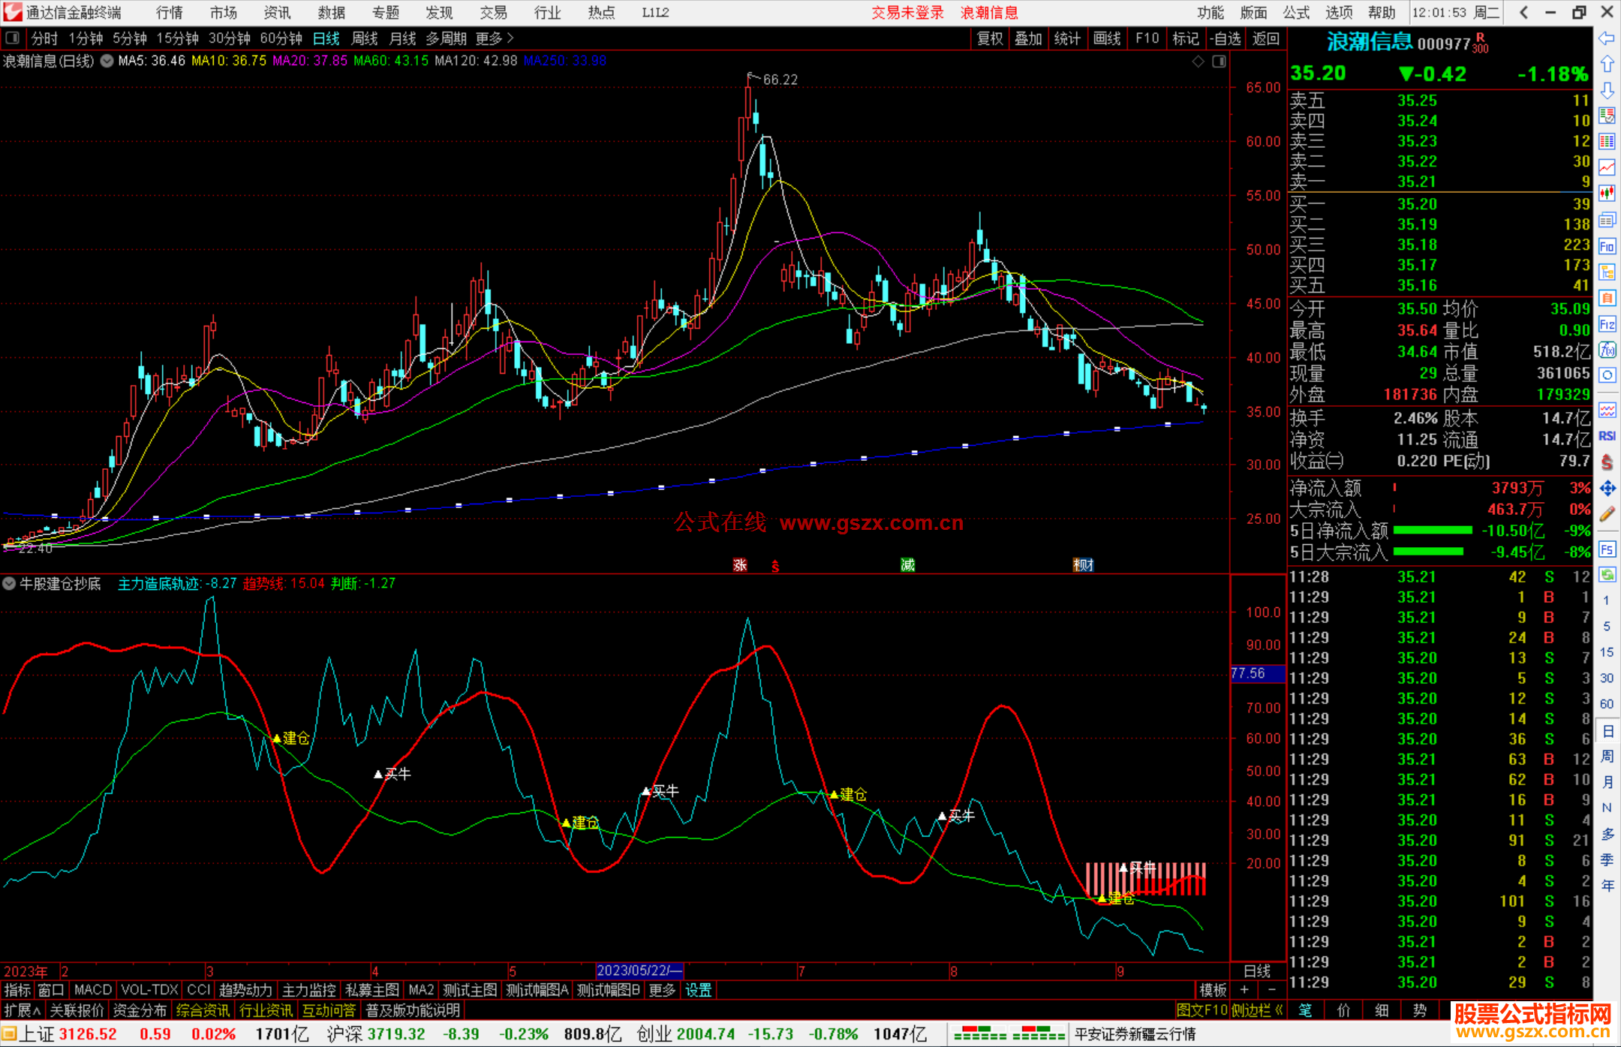
Task: Click the plus zoom button beside 模板
Action: coord(1244,990)
